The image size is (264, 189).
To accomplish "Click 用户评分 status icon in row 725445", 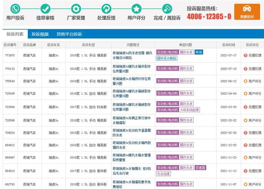I will [246, 93].
